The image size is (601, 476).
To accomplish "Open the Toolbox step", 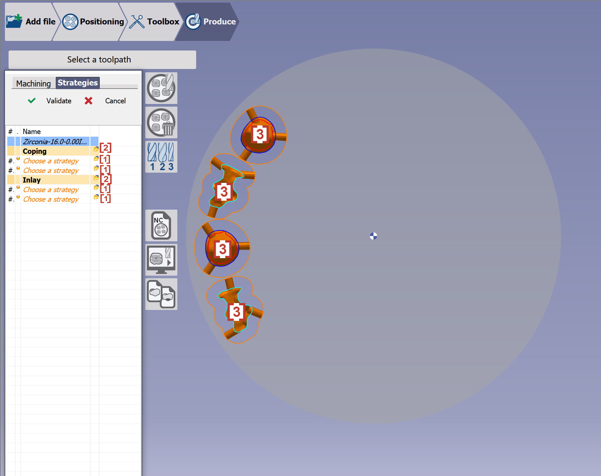I will pos(154,22).
